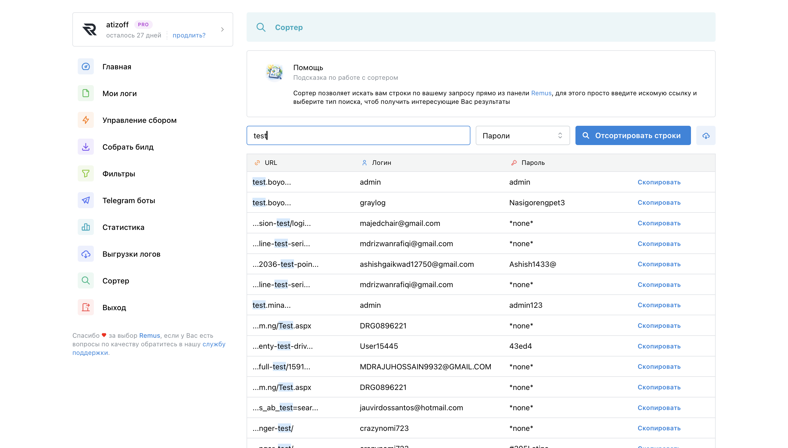The width and height of the screenshot is (788, 448).
Task: Copy the admin / admin row
Action: coord(659,182)
